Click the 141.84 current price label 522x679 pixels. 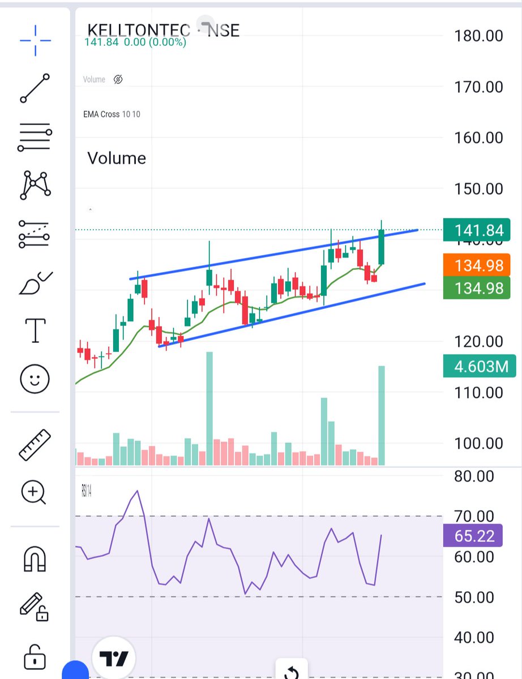pos(478,230)
